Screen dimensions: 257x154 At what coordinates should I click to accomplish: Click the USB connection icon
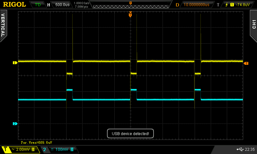click(x=240, y=149)
